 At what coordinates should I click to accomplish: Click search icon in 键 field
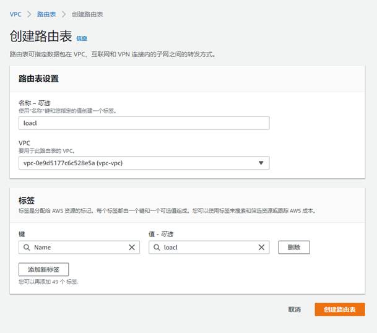(x=27, y=247)
